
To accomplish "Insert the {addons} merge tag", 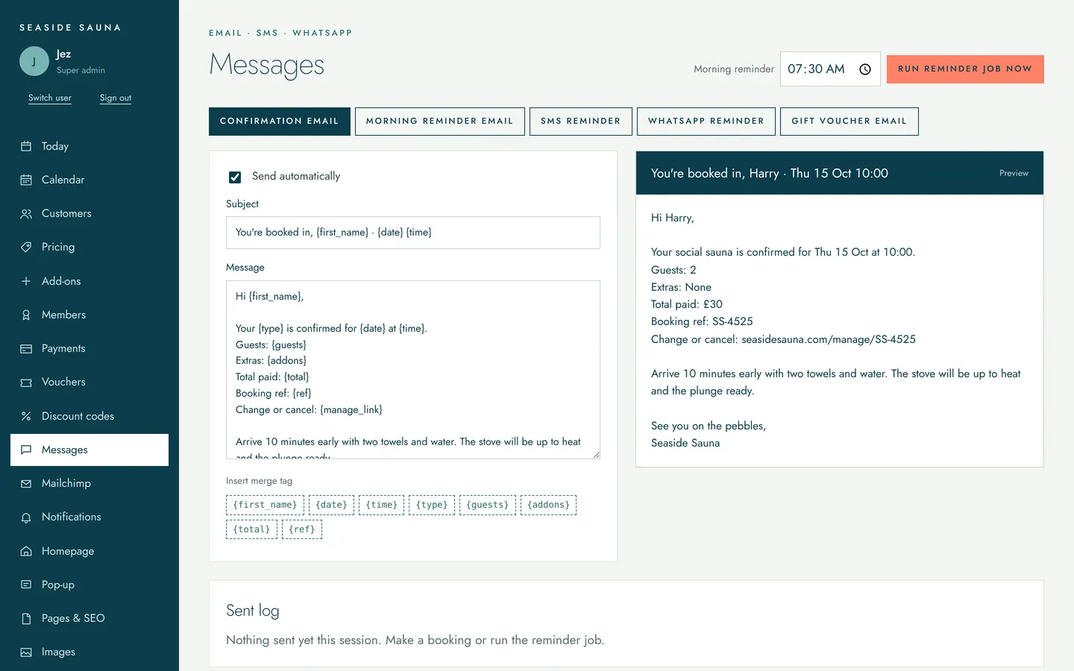I will pos(548,505).
